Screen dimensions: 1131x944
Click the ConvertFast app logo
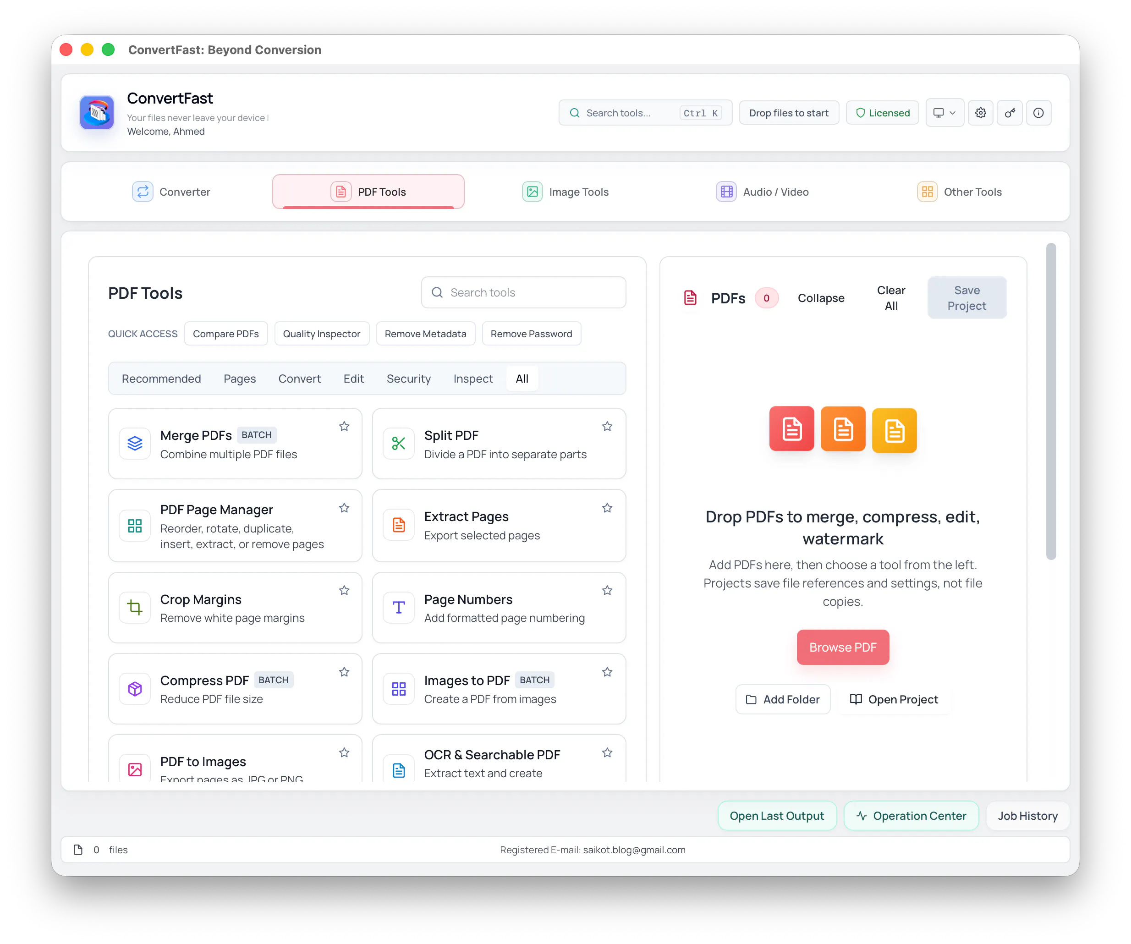pyautogui.click(x=97, y=113)
